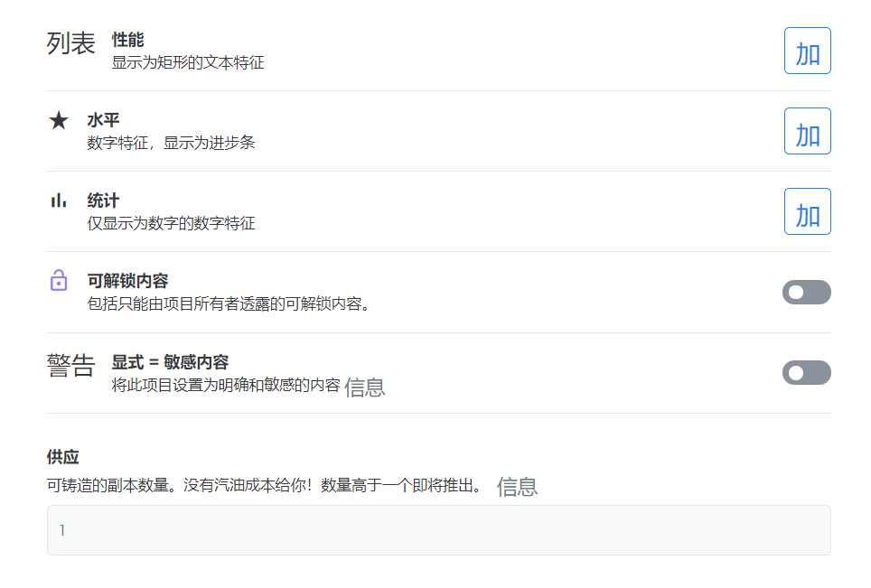
Task: Click the text 显示为矩形的文本特征
Action: click(x=188, y=62)
